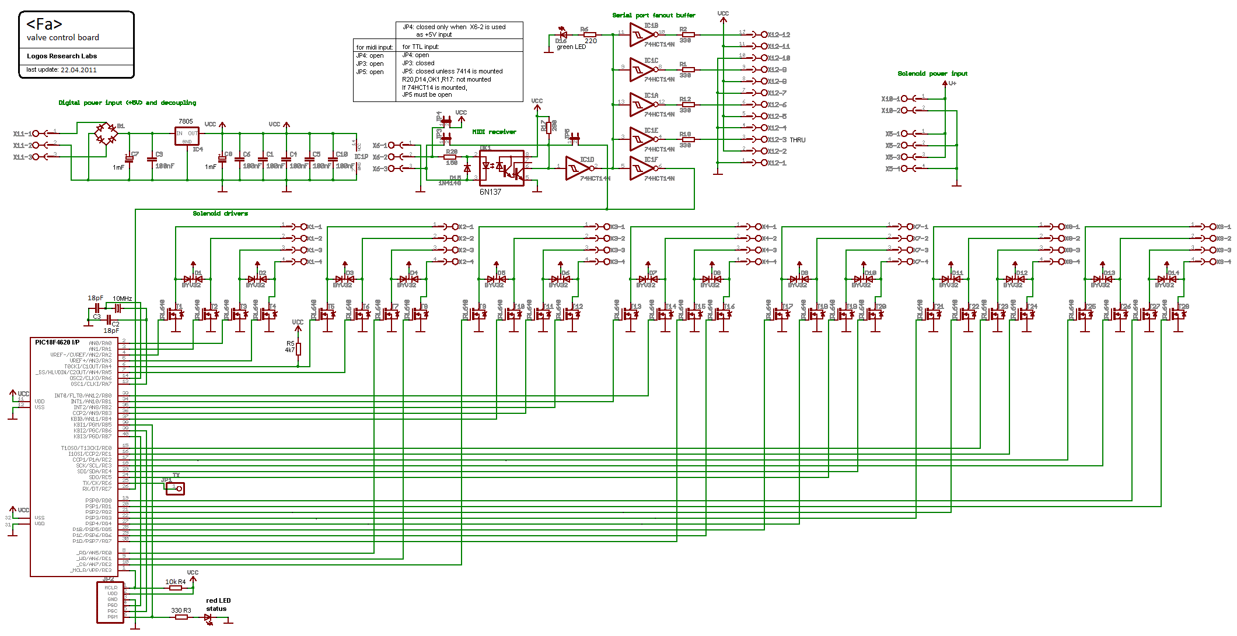Click the green LED D16 symbol
This screenshot has width=1237, height=636.
563,34
